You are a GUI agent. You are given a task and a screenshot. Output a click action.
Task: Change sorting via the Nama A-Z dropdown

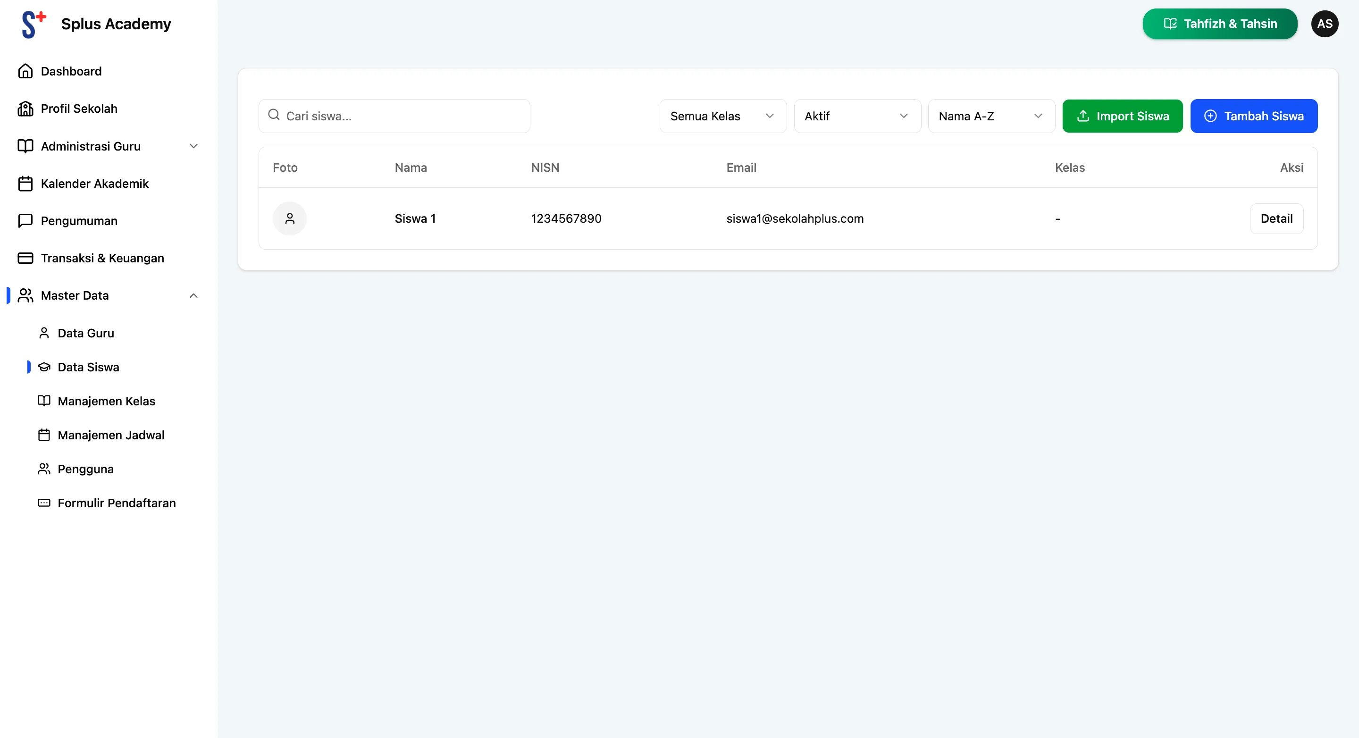991,116
